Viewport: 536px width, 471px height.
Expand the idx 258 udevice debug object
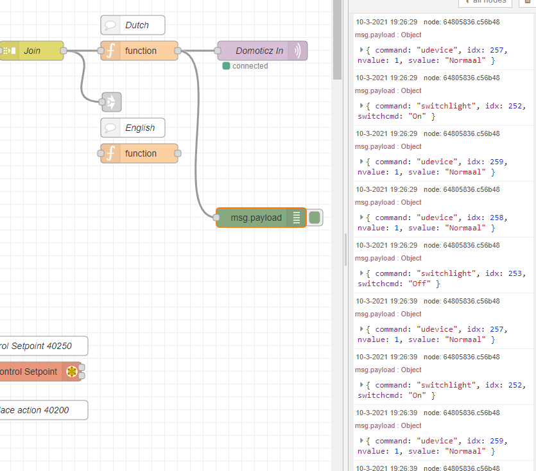[361, 218]
